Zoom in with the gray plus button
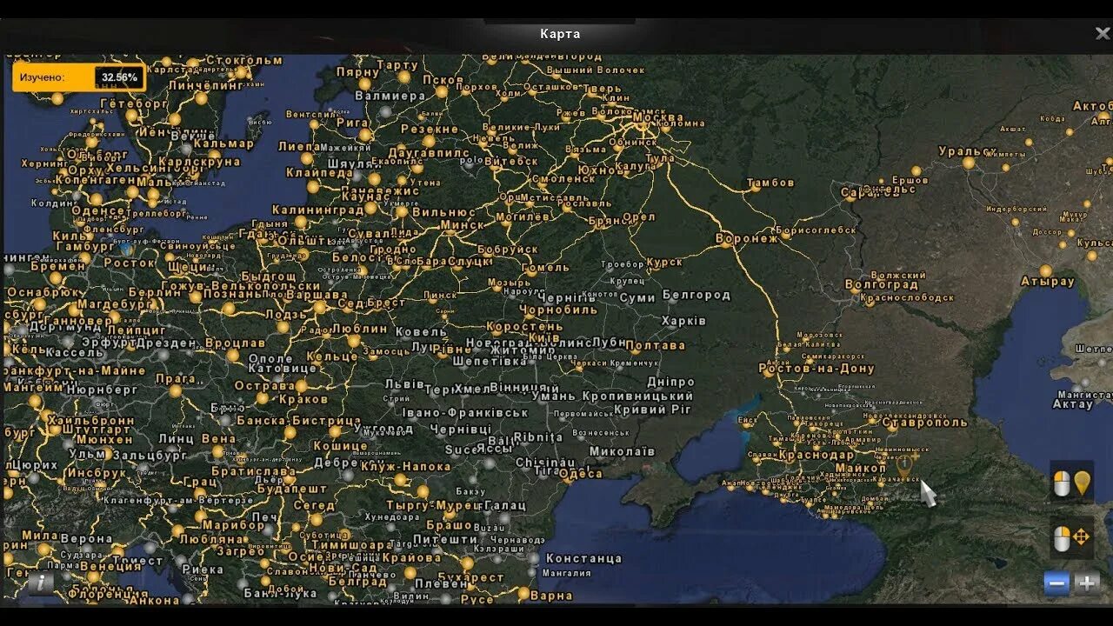Viewport: 1113px width, 626px height. tap(1086, 583)
